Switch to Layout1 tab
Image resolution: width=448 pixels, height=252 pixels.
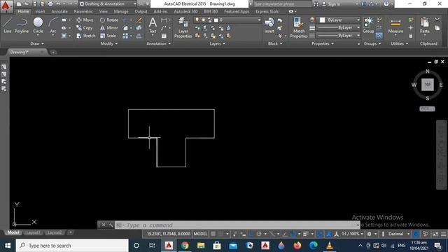click(33, 232)
